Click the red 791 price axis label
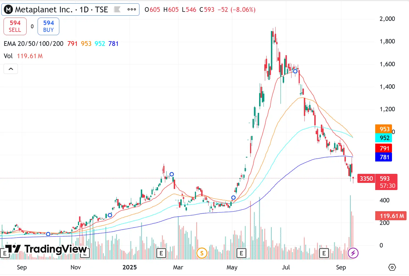 click(383, 148)
